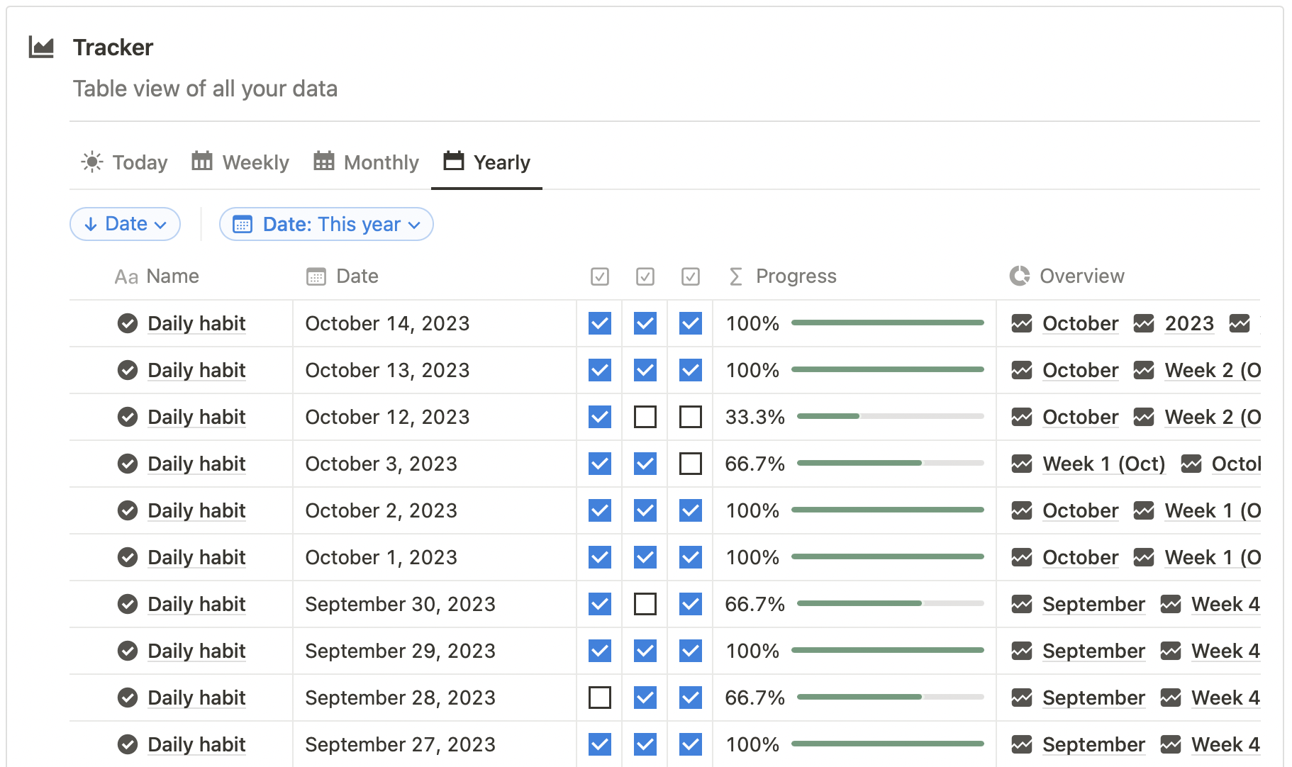Click the progress bar for October 12 row
This screenshot has height=767, width=1292.
[890, 416]
